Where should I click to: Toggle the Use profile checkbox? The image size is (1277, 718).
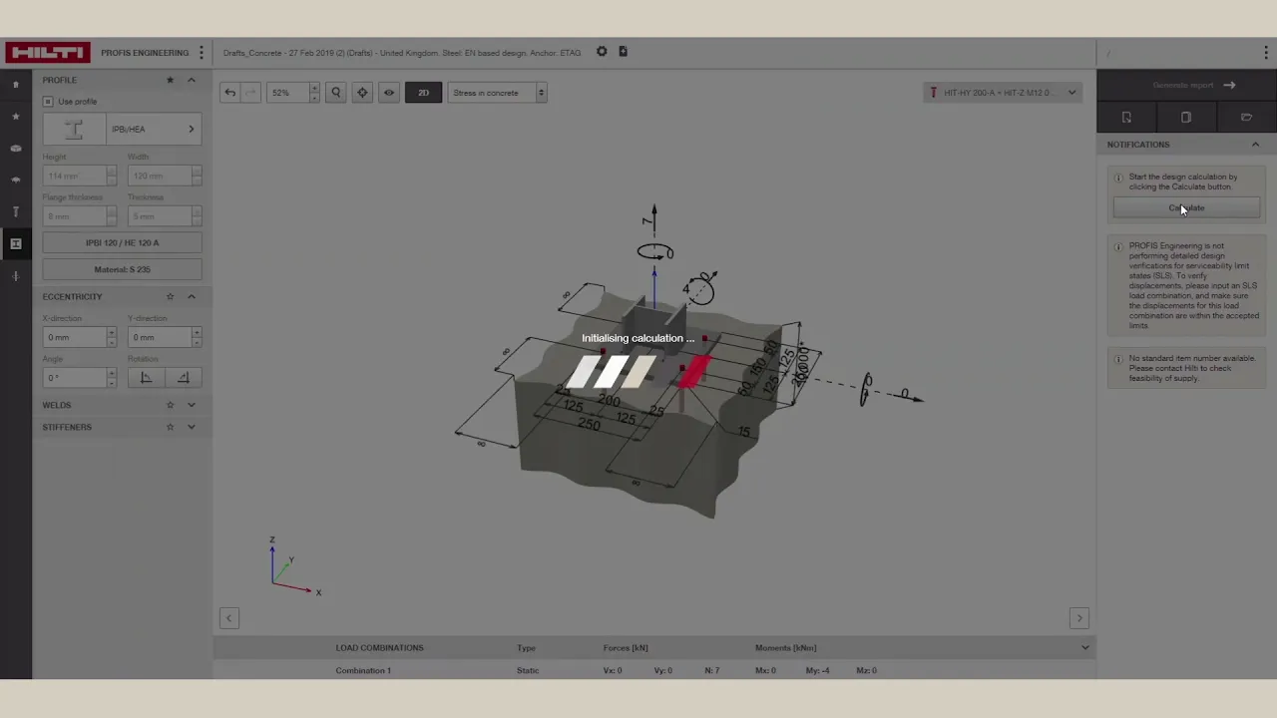point(48,102)
